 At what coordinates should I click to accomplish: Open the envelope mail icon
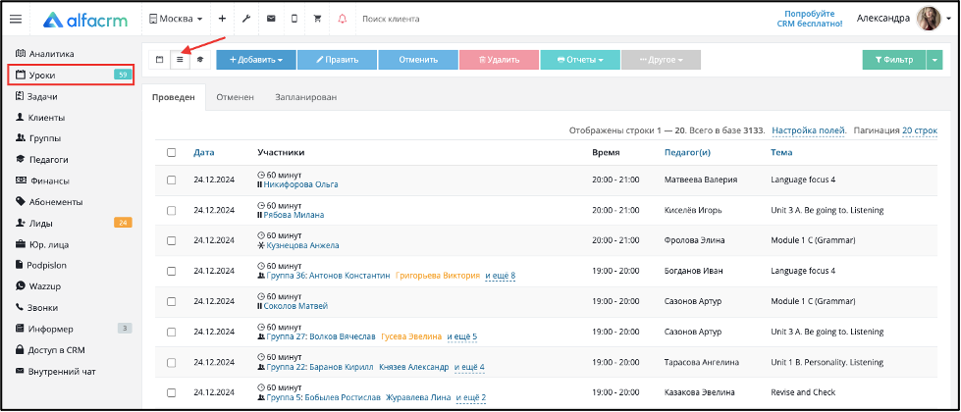[270, 19]
